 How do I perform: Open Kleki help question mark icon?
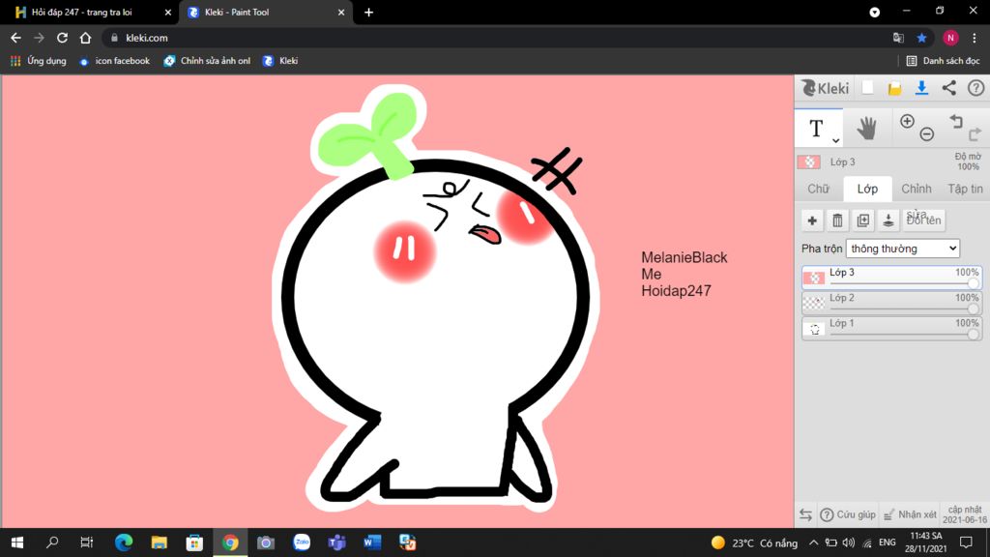point(975,88)
